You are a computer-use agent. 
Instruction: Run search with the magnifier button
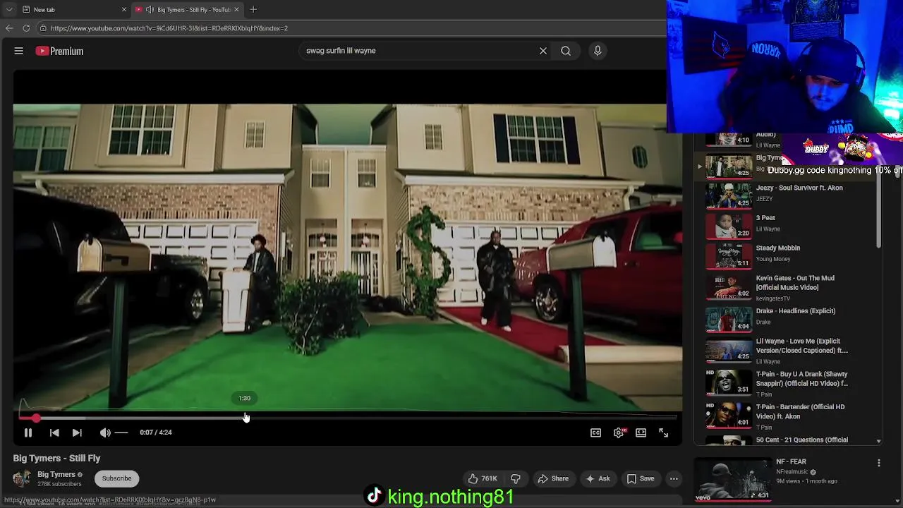pyautogui.click(x=566, y=51)
